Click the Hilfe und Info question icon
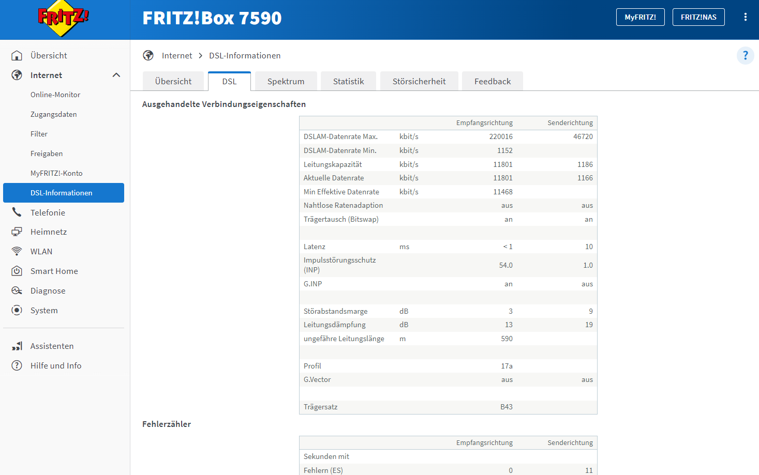Image resolution: width=759 pixels, height=475 pixels. point(17,365)
